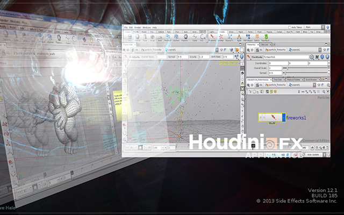Viewport: 344px width, 215px height.
Task: Select the Box shelf tool
Action: pyautogui.click(x=130, y=38)
